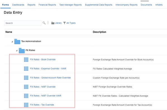Open FX Rates - NIBT Override form
The height and width of the screenshot is (110, 167).
click(x=43, y=87)
